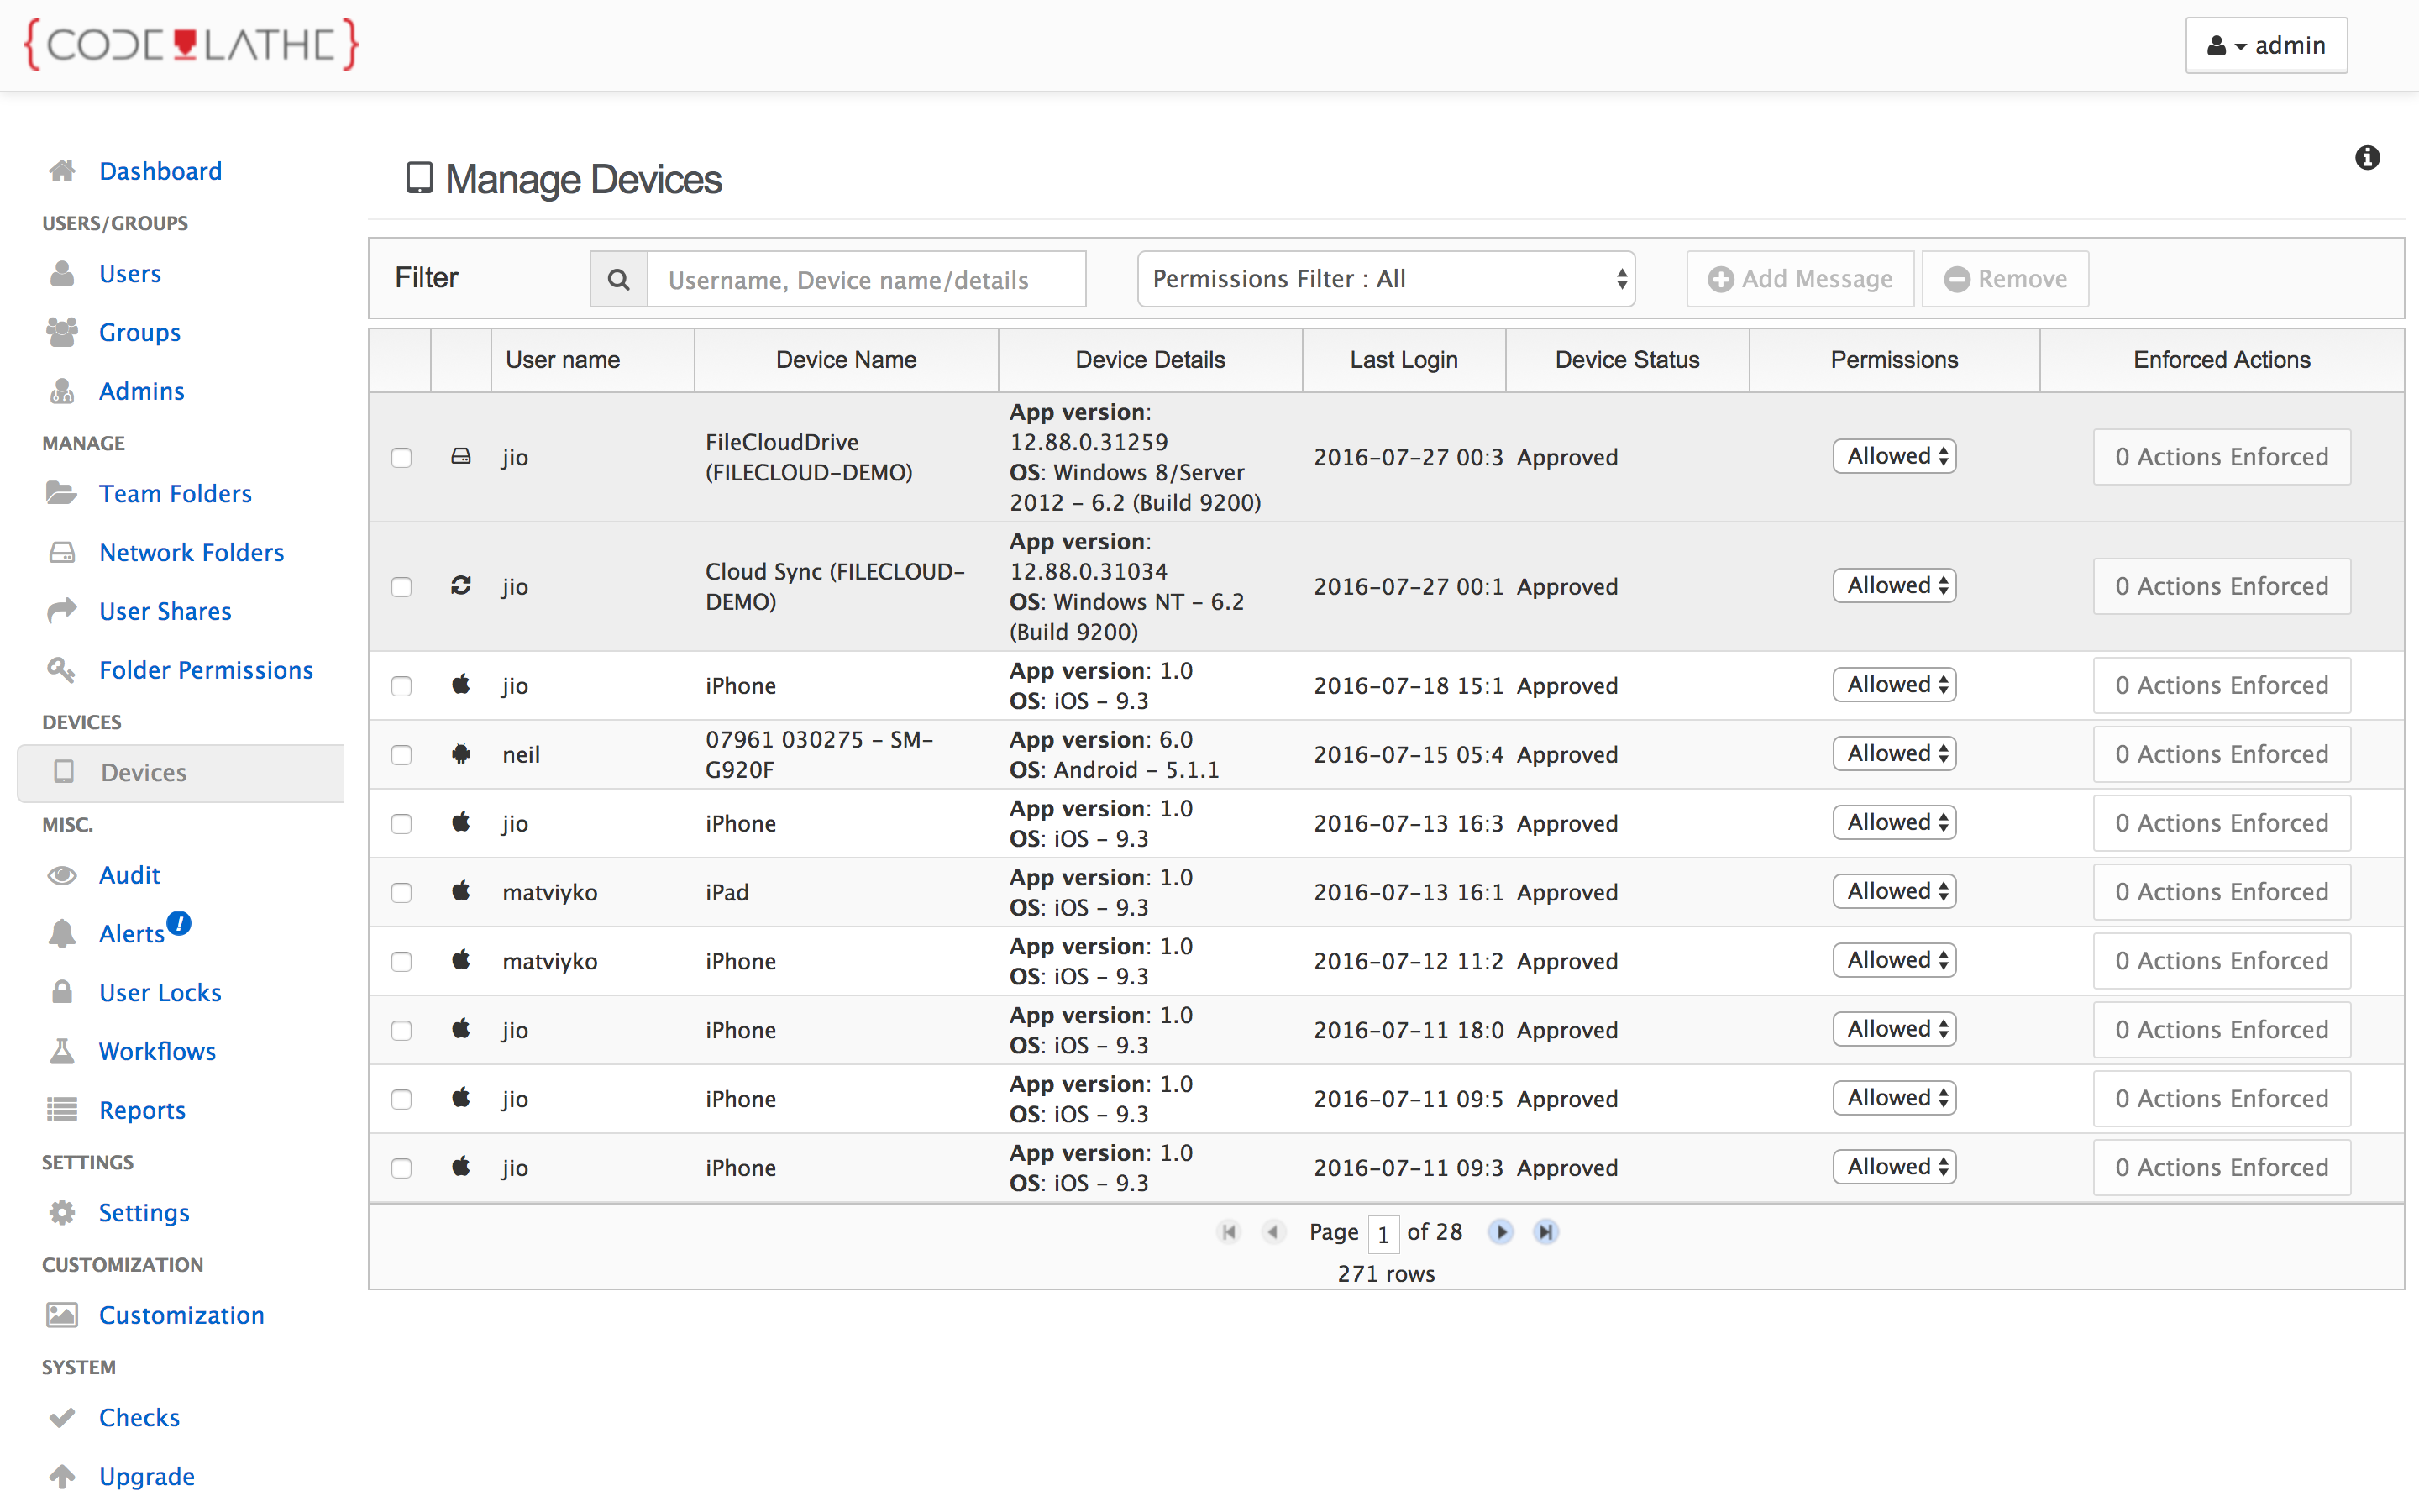Screen dimensions: 2419x1512
Task: Click the Add Message button
Action: tap(1799, 279)
